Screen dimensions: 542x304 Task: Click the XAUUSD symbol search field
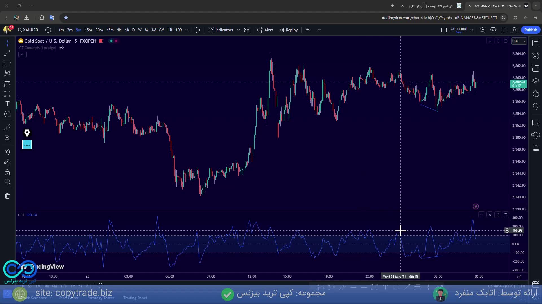coord(28,30)
